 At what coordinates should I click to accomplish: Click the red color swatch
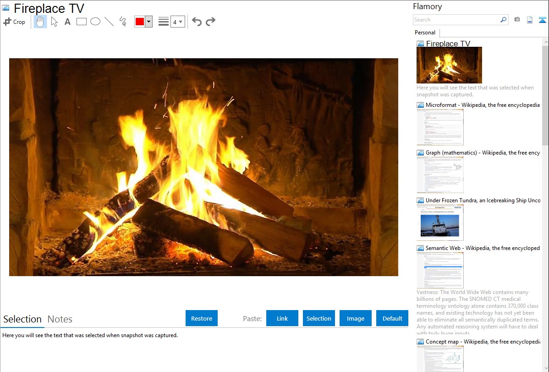(x=140, y=22)
